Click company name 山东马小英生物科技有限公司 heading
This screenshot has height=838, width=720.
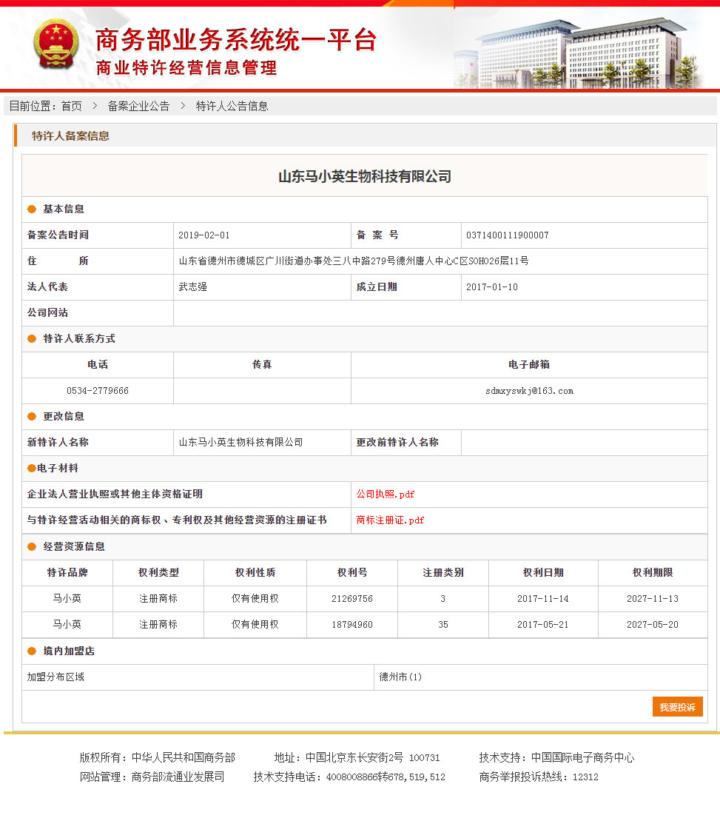pos(365,176)
